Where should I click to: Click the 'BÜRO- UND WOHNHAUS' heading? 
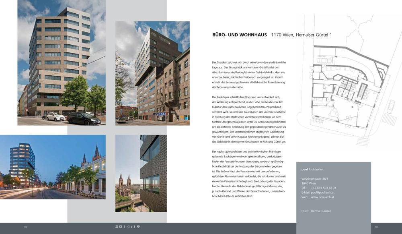[x=240, y=35]
